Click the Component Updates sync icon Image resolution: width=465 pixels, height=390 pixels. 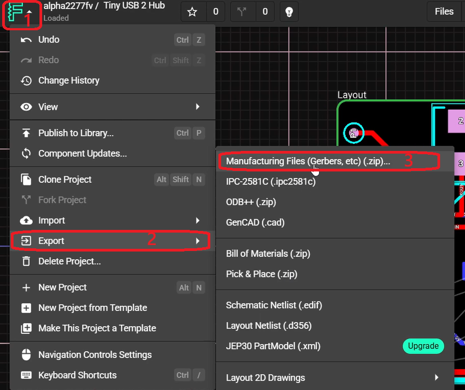pos(26,154)
